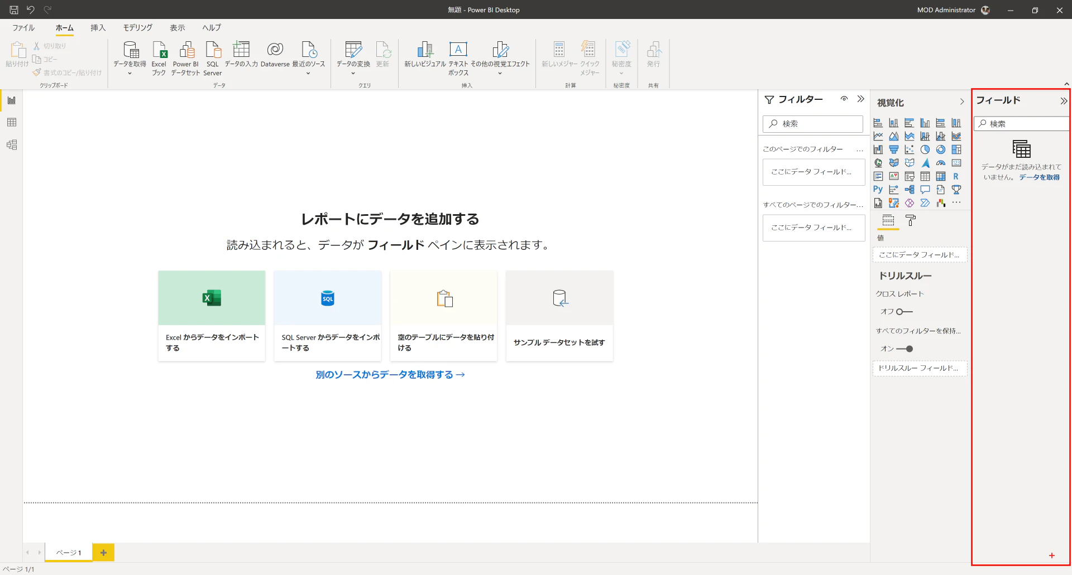The image size is (1072, 575).
Task: Choose the line chart visual
Action: [x=878, y=136]
